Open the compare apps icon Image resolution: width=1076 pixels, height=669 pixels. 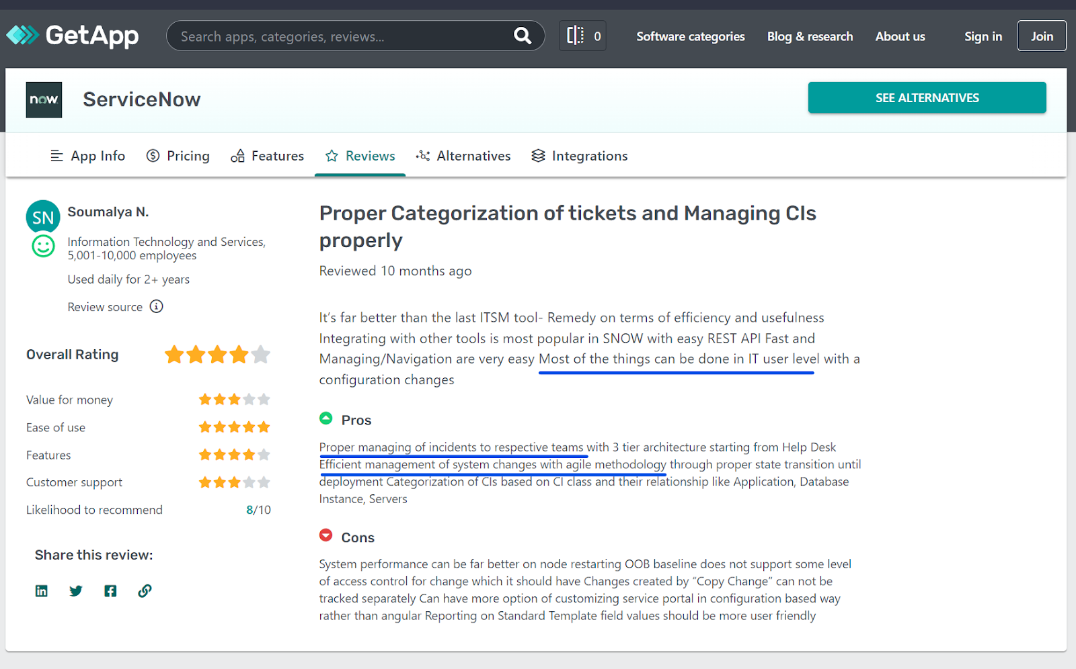point(576,36)
